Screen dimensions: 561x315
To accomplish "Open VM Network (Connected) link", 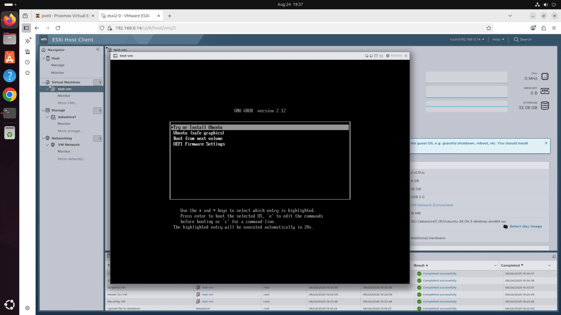I will click(432, 205).
